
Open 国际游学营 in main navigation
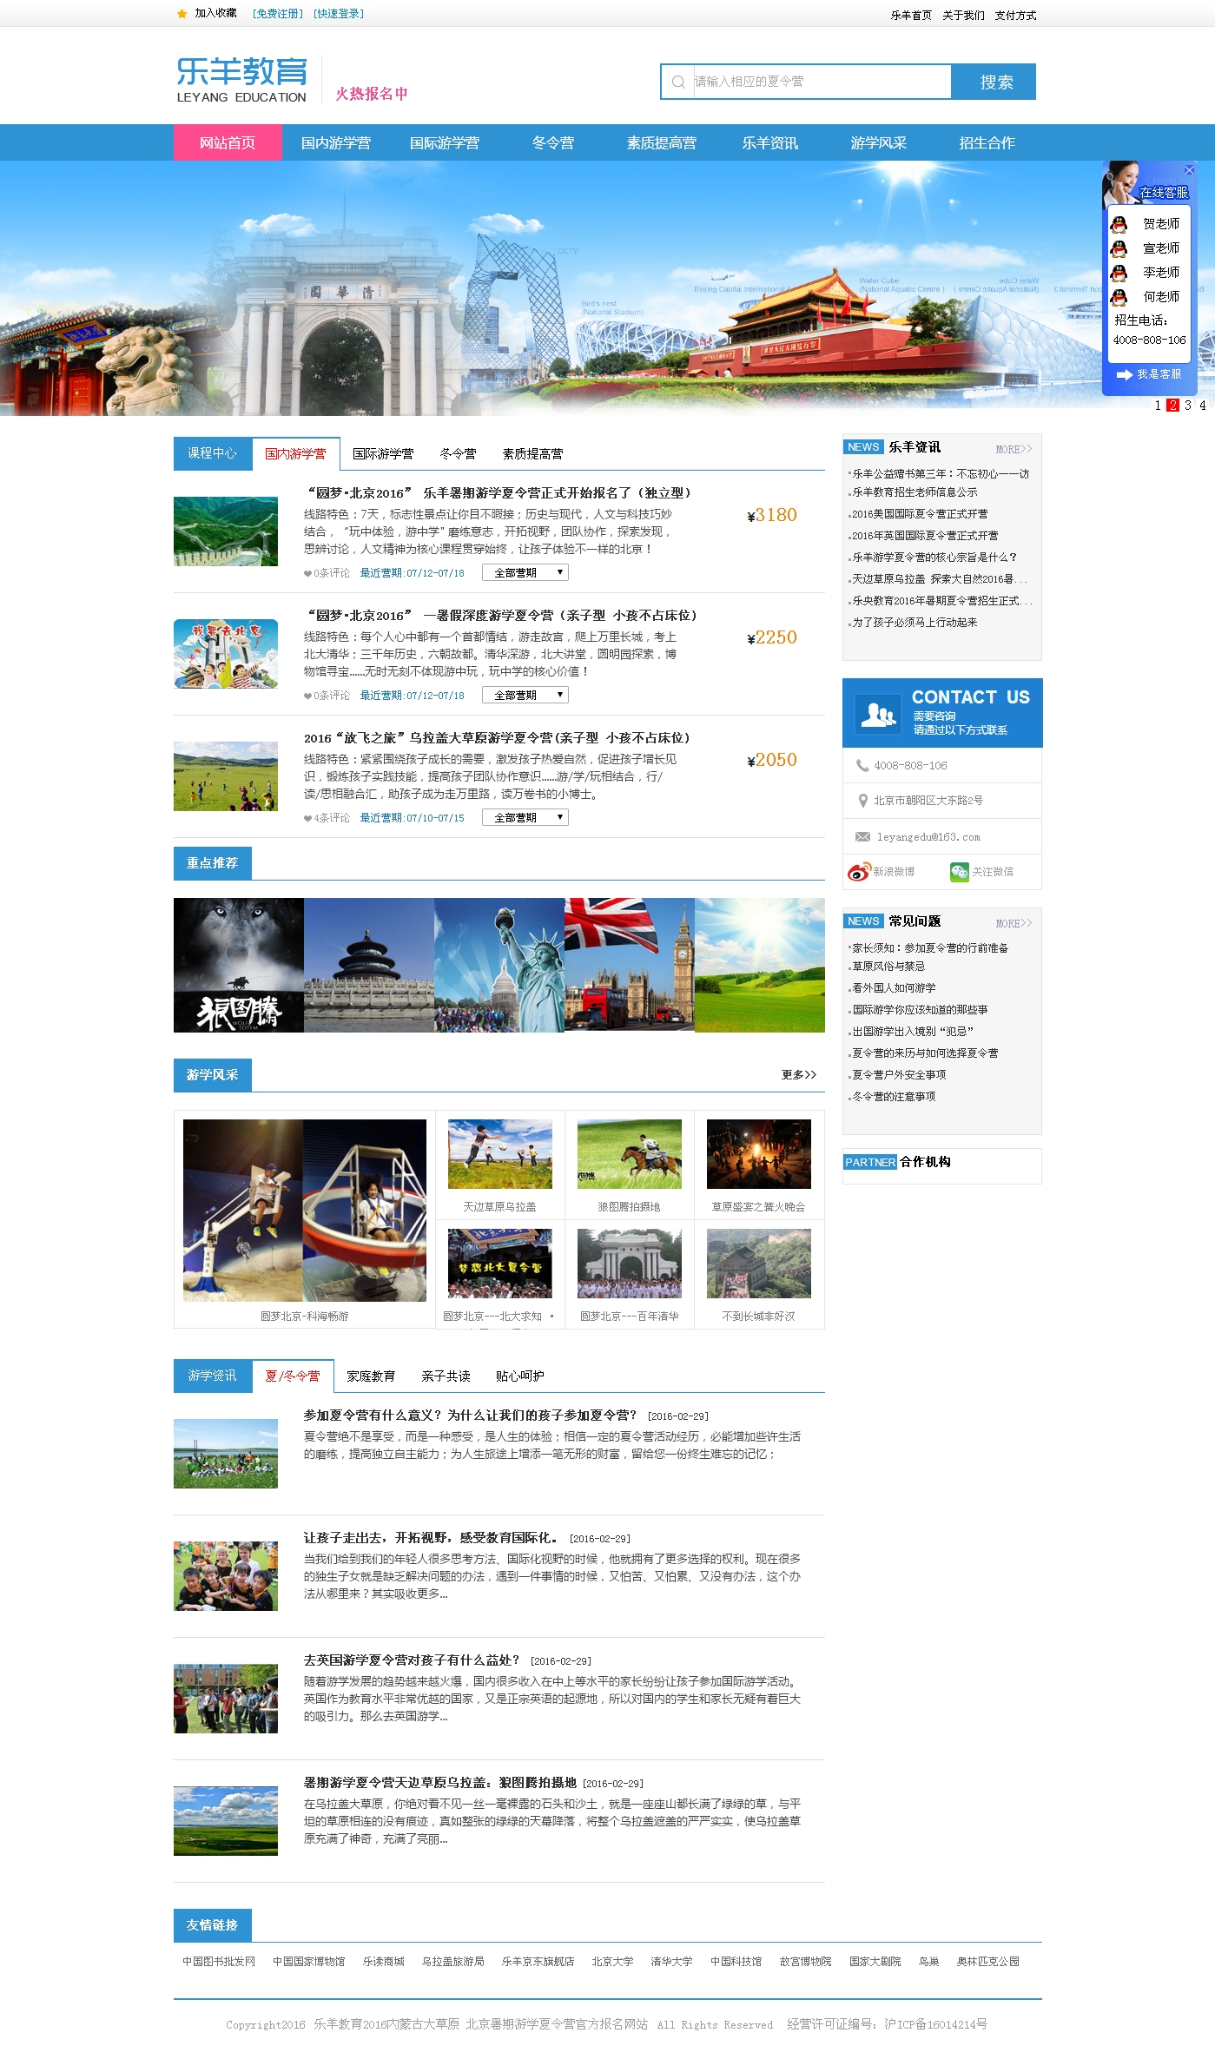(x=444, y=143)
